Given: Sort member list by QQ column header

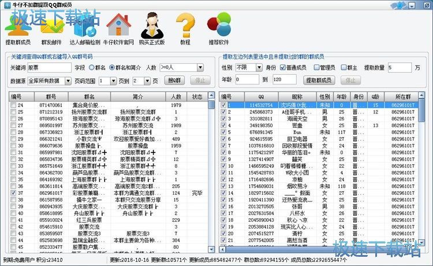Looking at the screenshot, I should 261,97.
